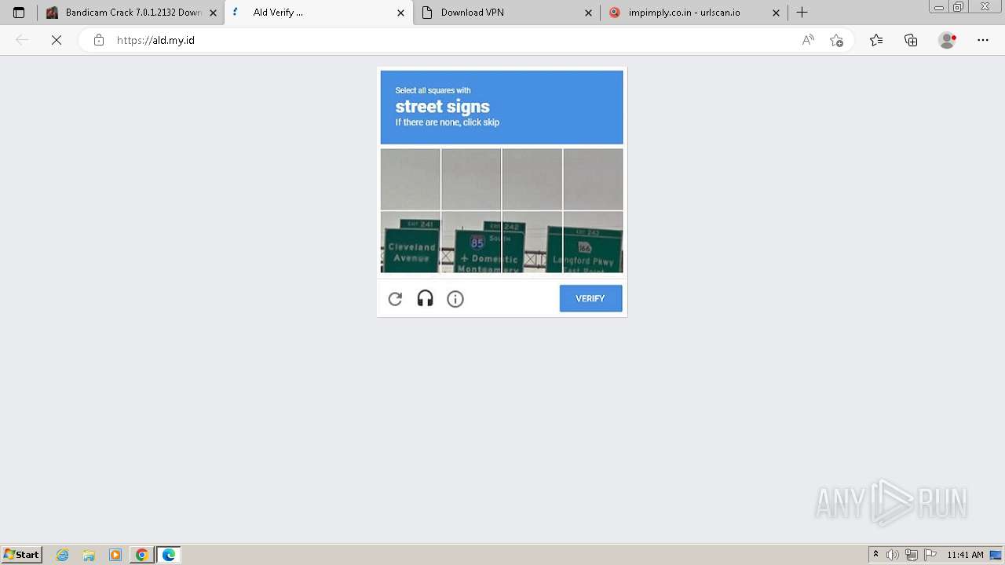Open Collections panel

pos(911,40)
